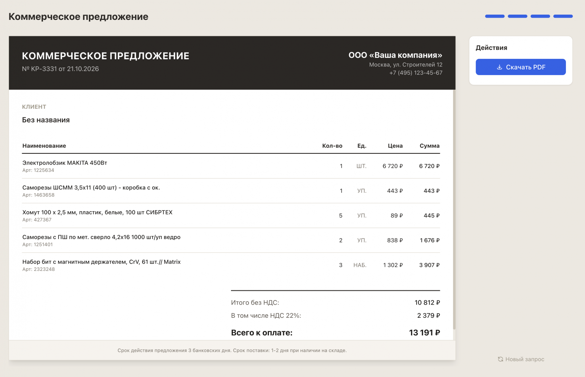Click the footer note Срок действия предложения

coord(232,351)
